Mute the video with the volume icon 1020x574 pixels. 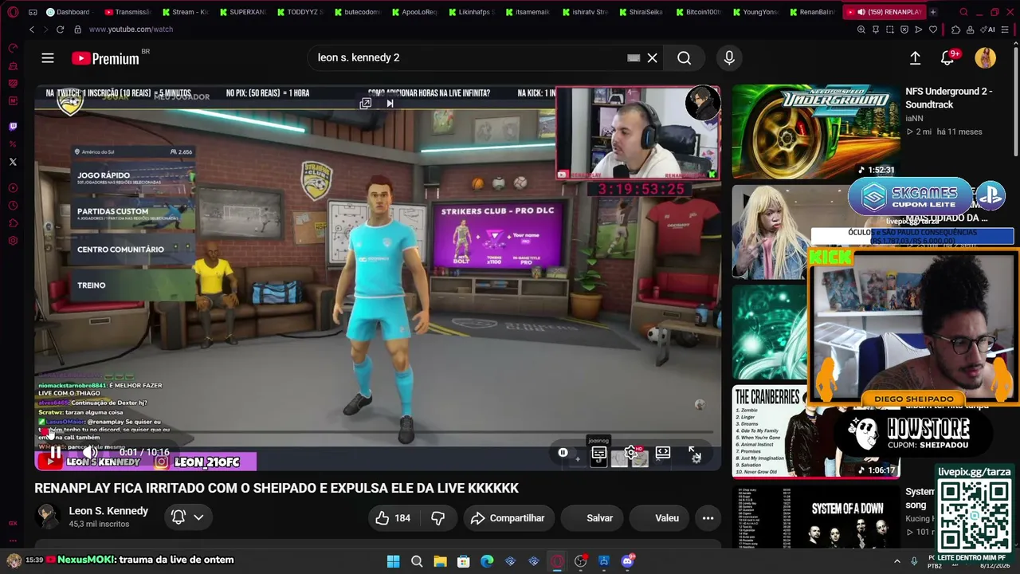90,453
